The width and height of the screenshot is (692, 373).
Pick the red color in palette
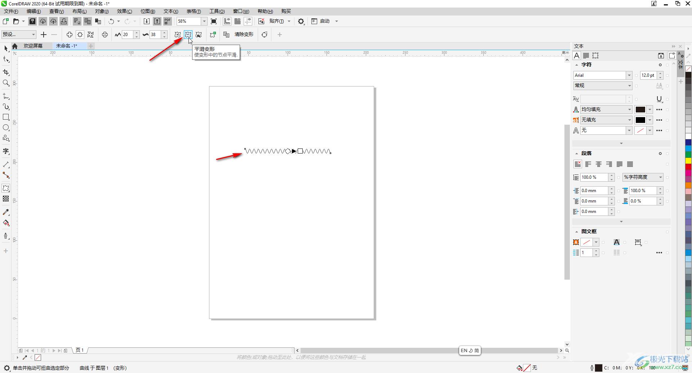click(x=688, y=167)
